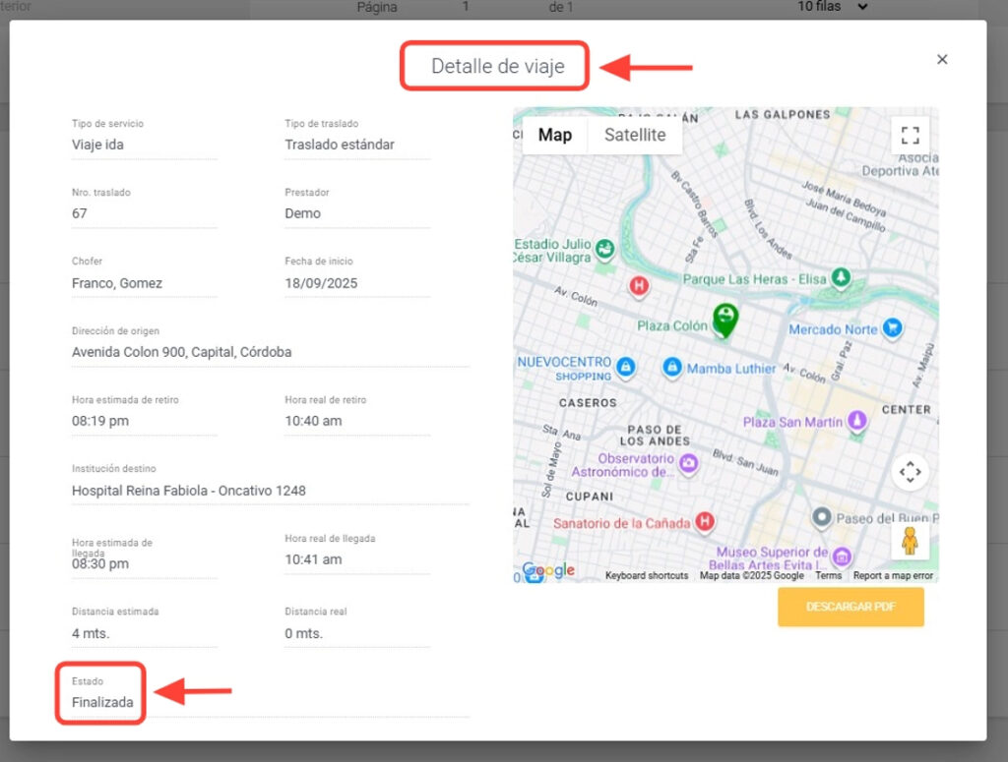Toggle fullscreen view on the map

tap(910, 136)
